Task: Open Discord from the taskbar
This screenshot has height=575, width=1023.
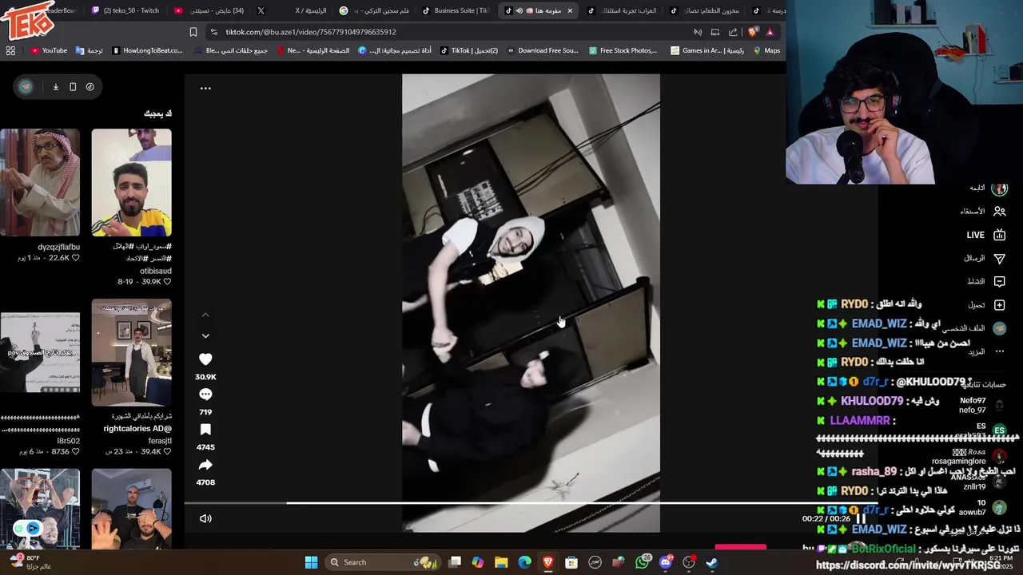Action: point(665,562)
